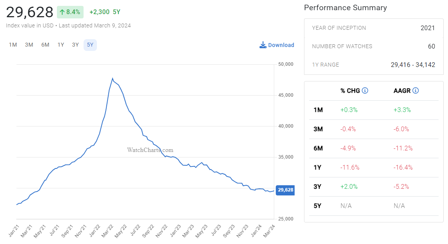
Task: Click the 1Y Range value 29,416 - 34,142
Action: [413, 65]
